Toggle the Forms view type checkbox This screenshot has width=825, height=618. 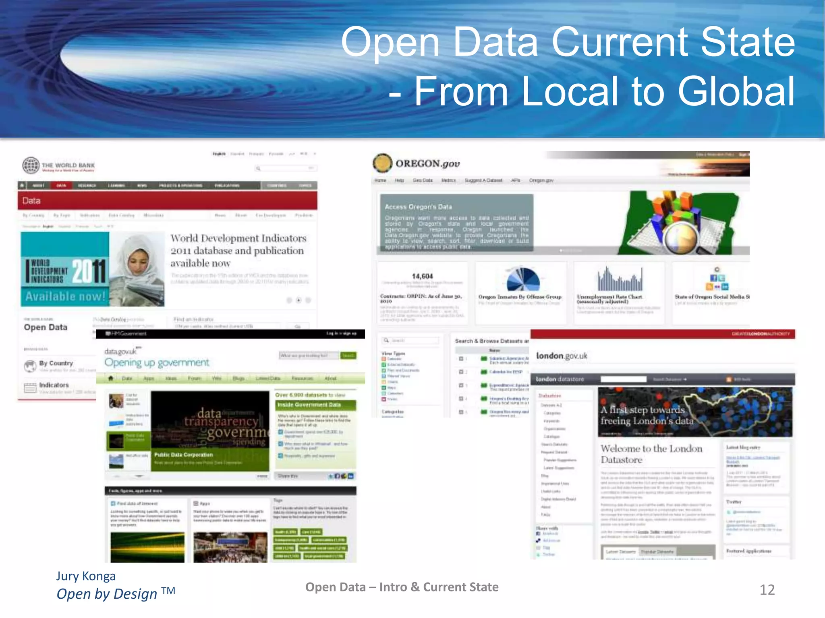click(x=384, y=399)
